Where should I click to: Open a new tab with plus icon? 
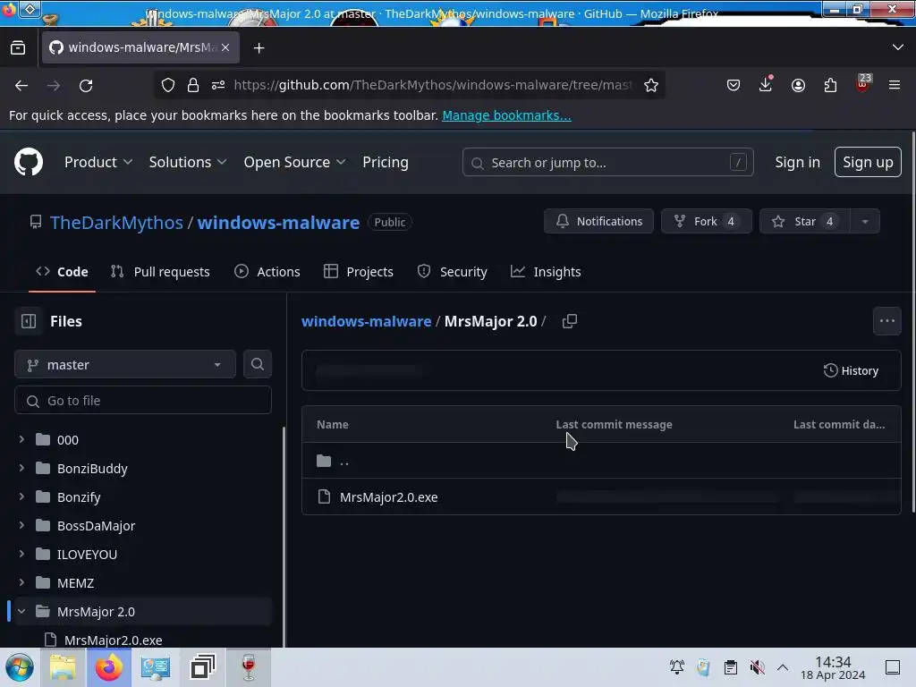click(x=259, y=48)
